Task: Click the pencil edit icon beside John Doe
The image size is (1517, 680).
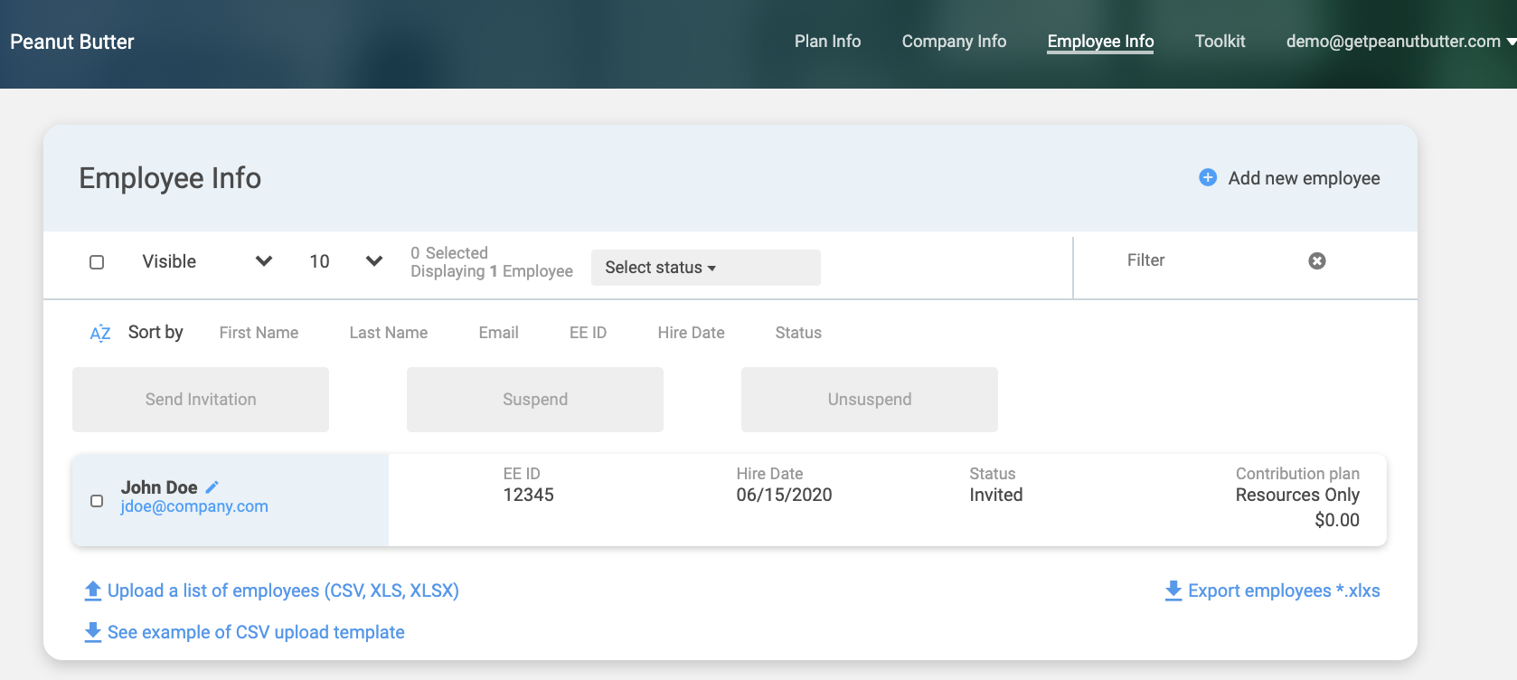Action: point(212,487)
